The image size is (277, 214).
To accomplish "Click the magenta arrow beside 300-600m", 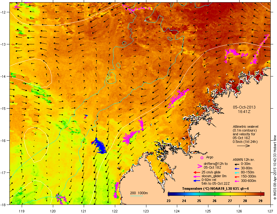I will pos(236,181).
